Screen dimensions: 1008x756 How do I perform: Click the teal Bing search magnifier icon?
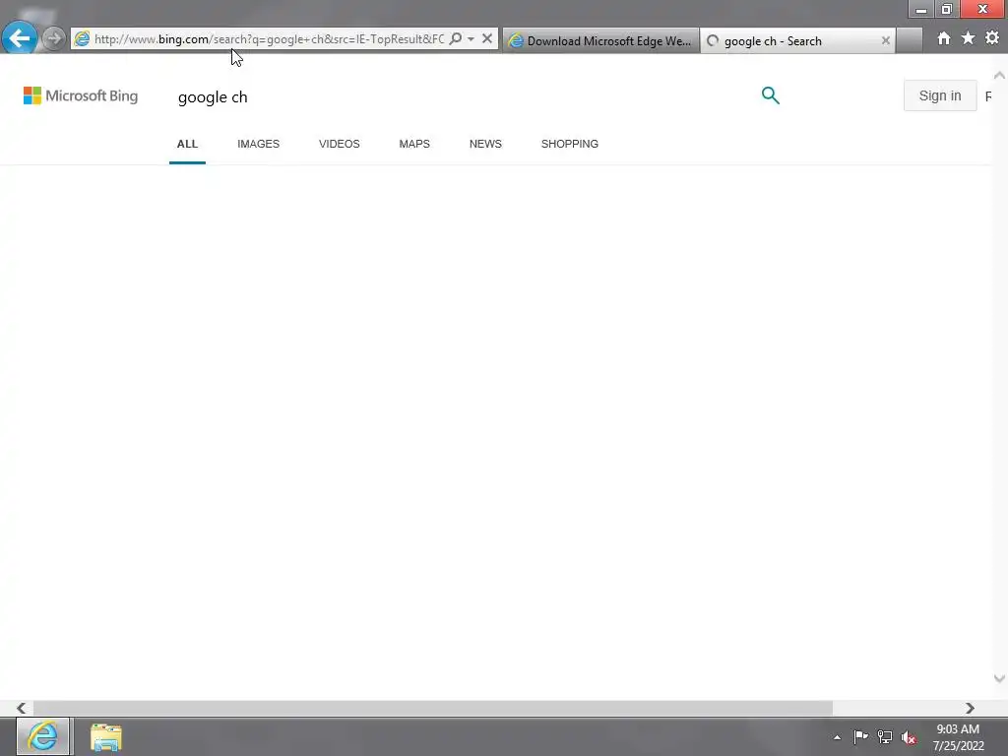pos(770,95)
